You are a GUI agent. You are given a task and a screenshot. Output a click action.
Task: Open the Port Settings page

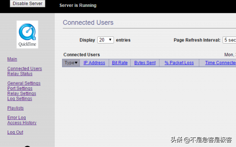20,89
